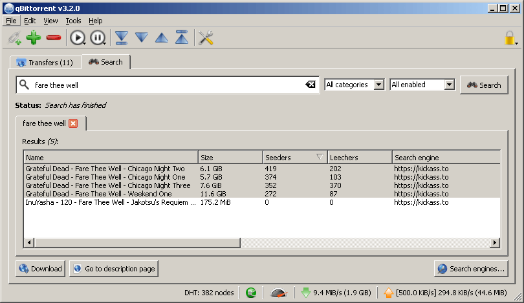Click Go to description page button
This screenshot has width=524, height=303.
pos(114,269)
